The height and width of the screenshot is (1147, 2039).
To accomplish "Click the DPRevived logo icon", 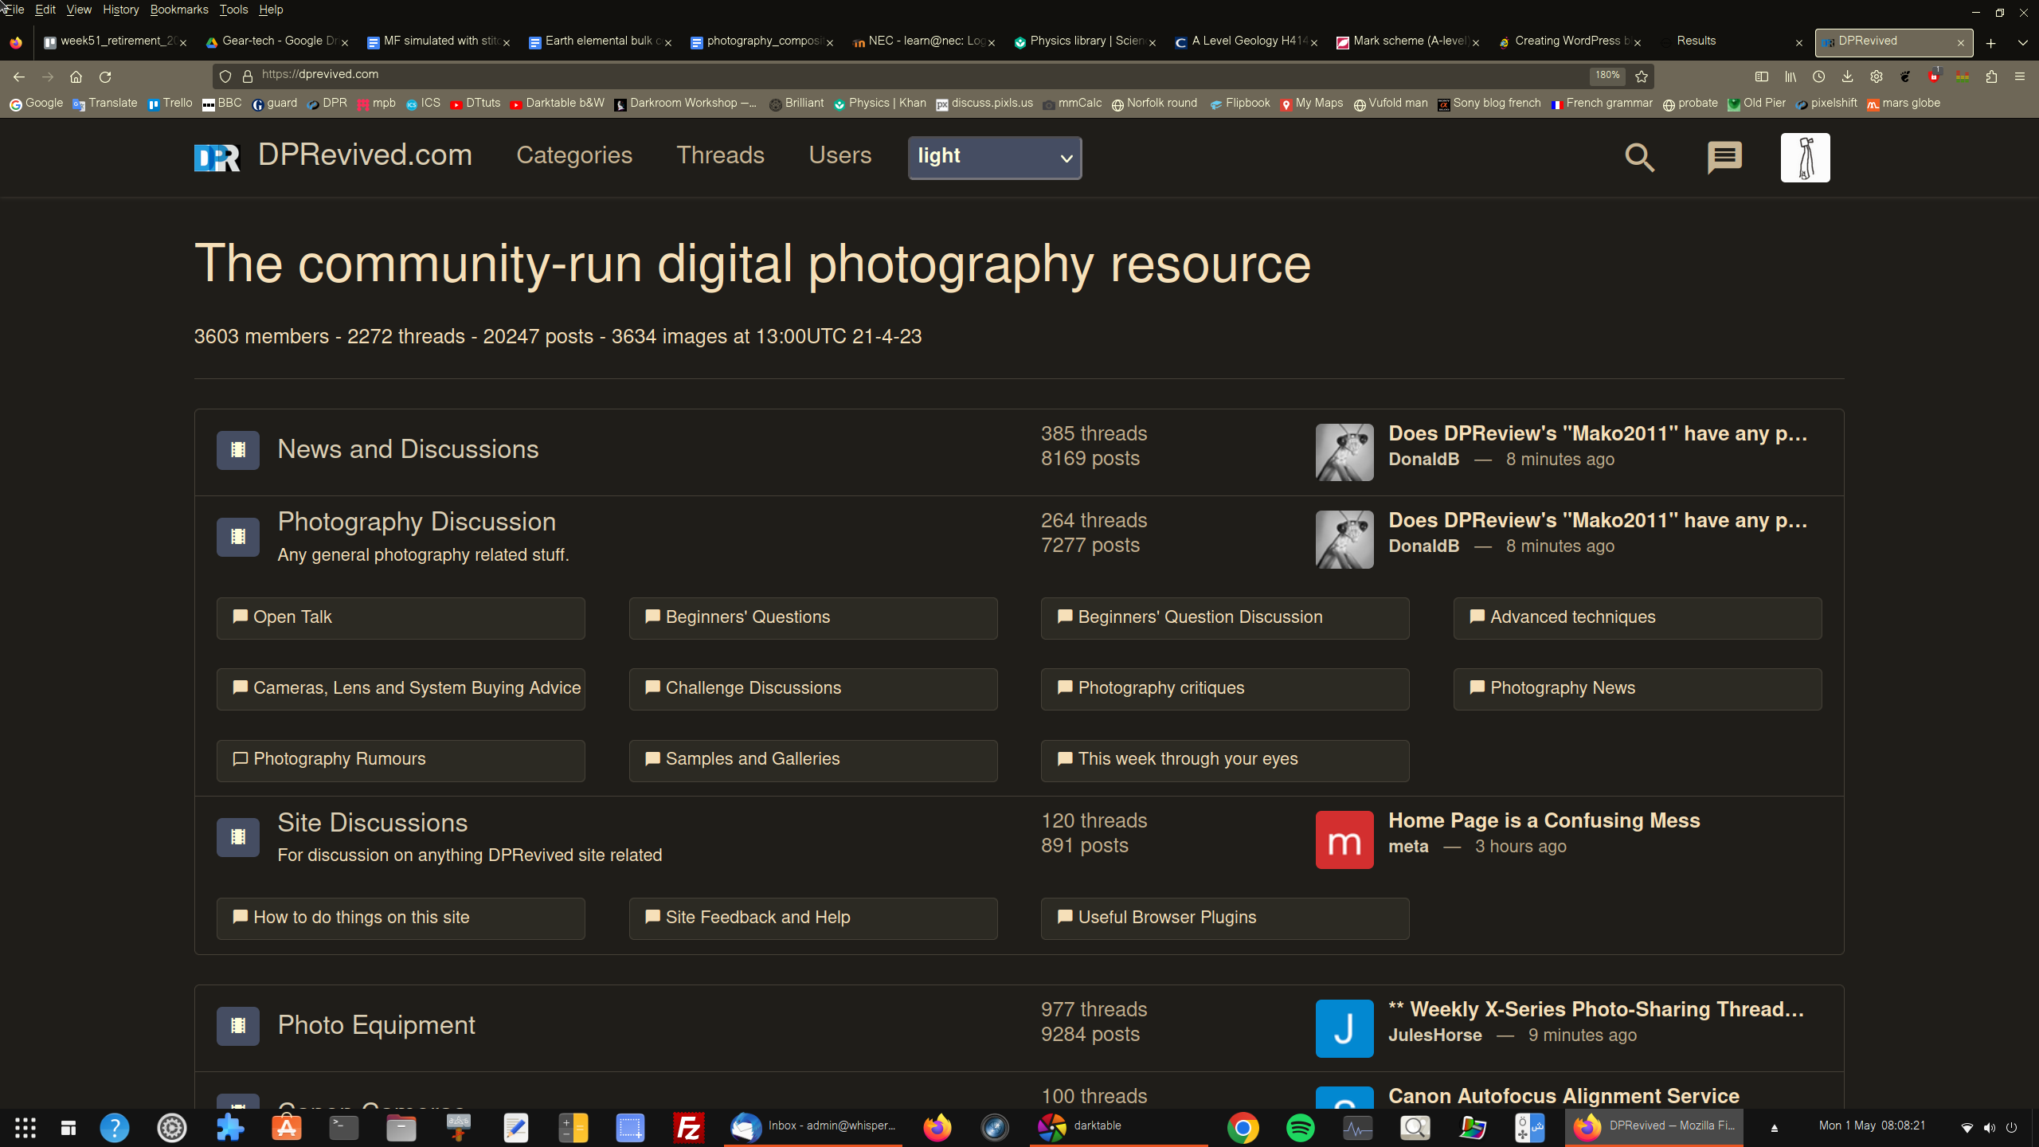I will 217,157.
